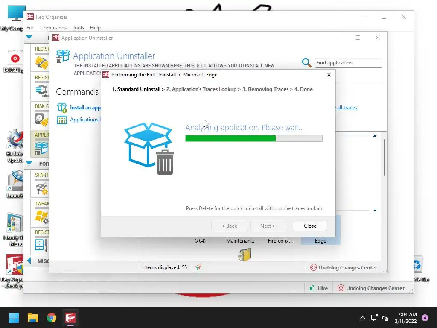Screen dimensions: 437x328
Task: Open the Applications link under Commands
Action: point(85,120)
